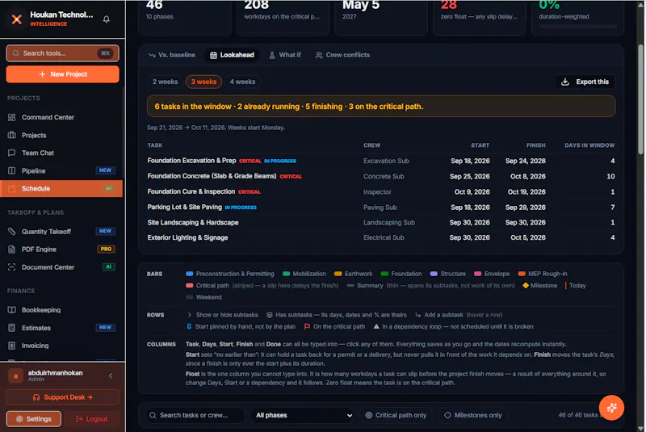Click the search magnifier icon in sidebar
This screenshot has height=432, width=646.
15,53
